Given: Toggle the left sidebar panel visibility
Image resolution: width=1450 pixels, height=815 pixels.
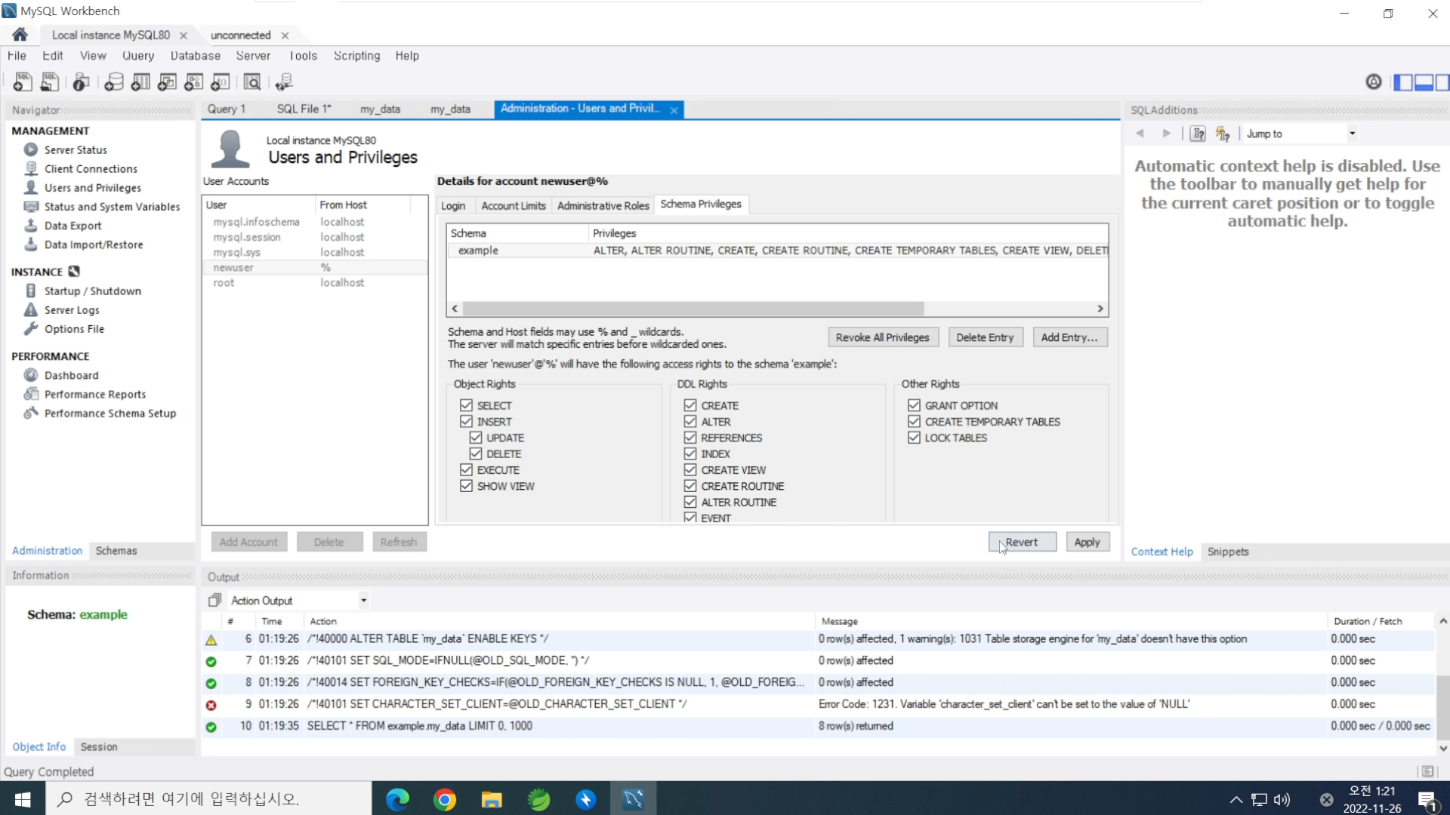Looking at the screenshot, I should click(1403, 82).
